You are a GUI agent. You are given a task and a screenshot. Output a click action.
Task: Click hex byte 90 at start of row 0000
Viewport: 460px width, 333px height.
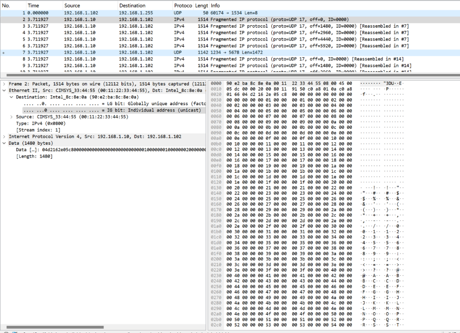point(229,83)
